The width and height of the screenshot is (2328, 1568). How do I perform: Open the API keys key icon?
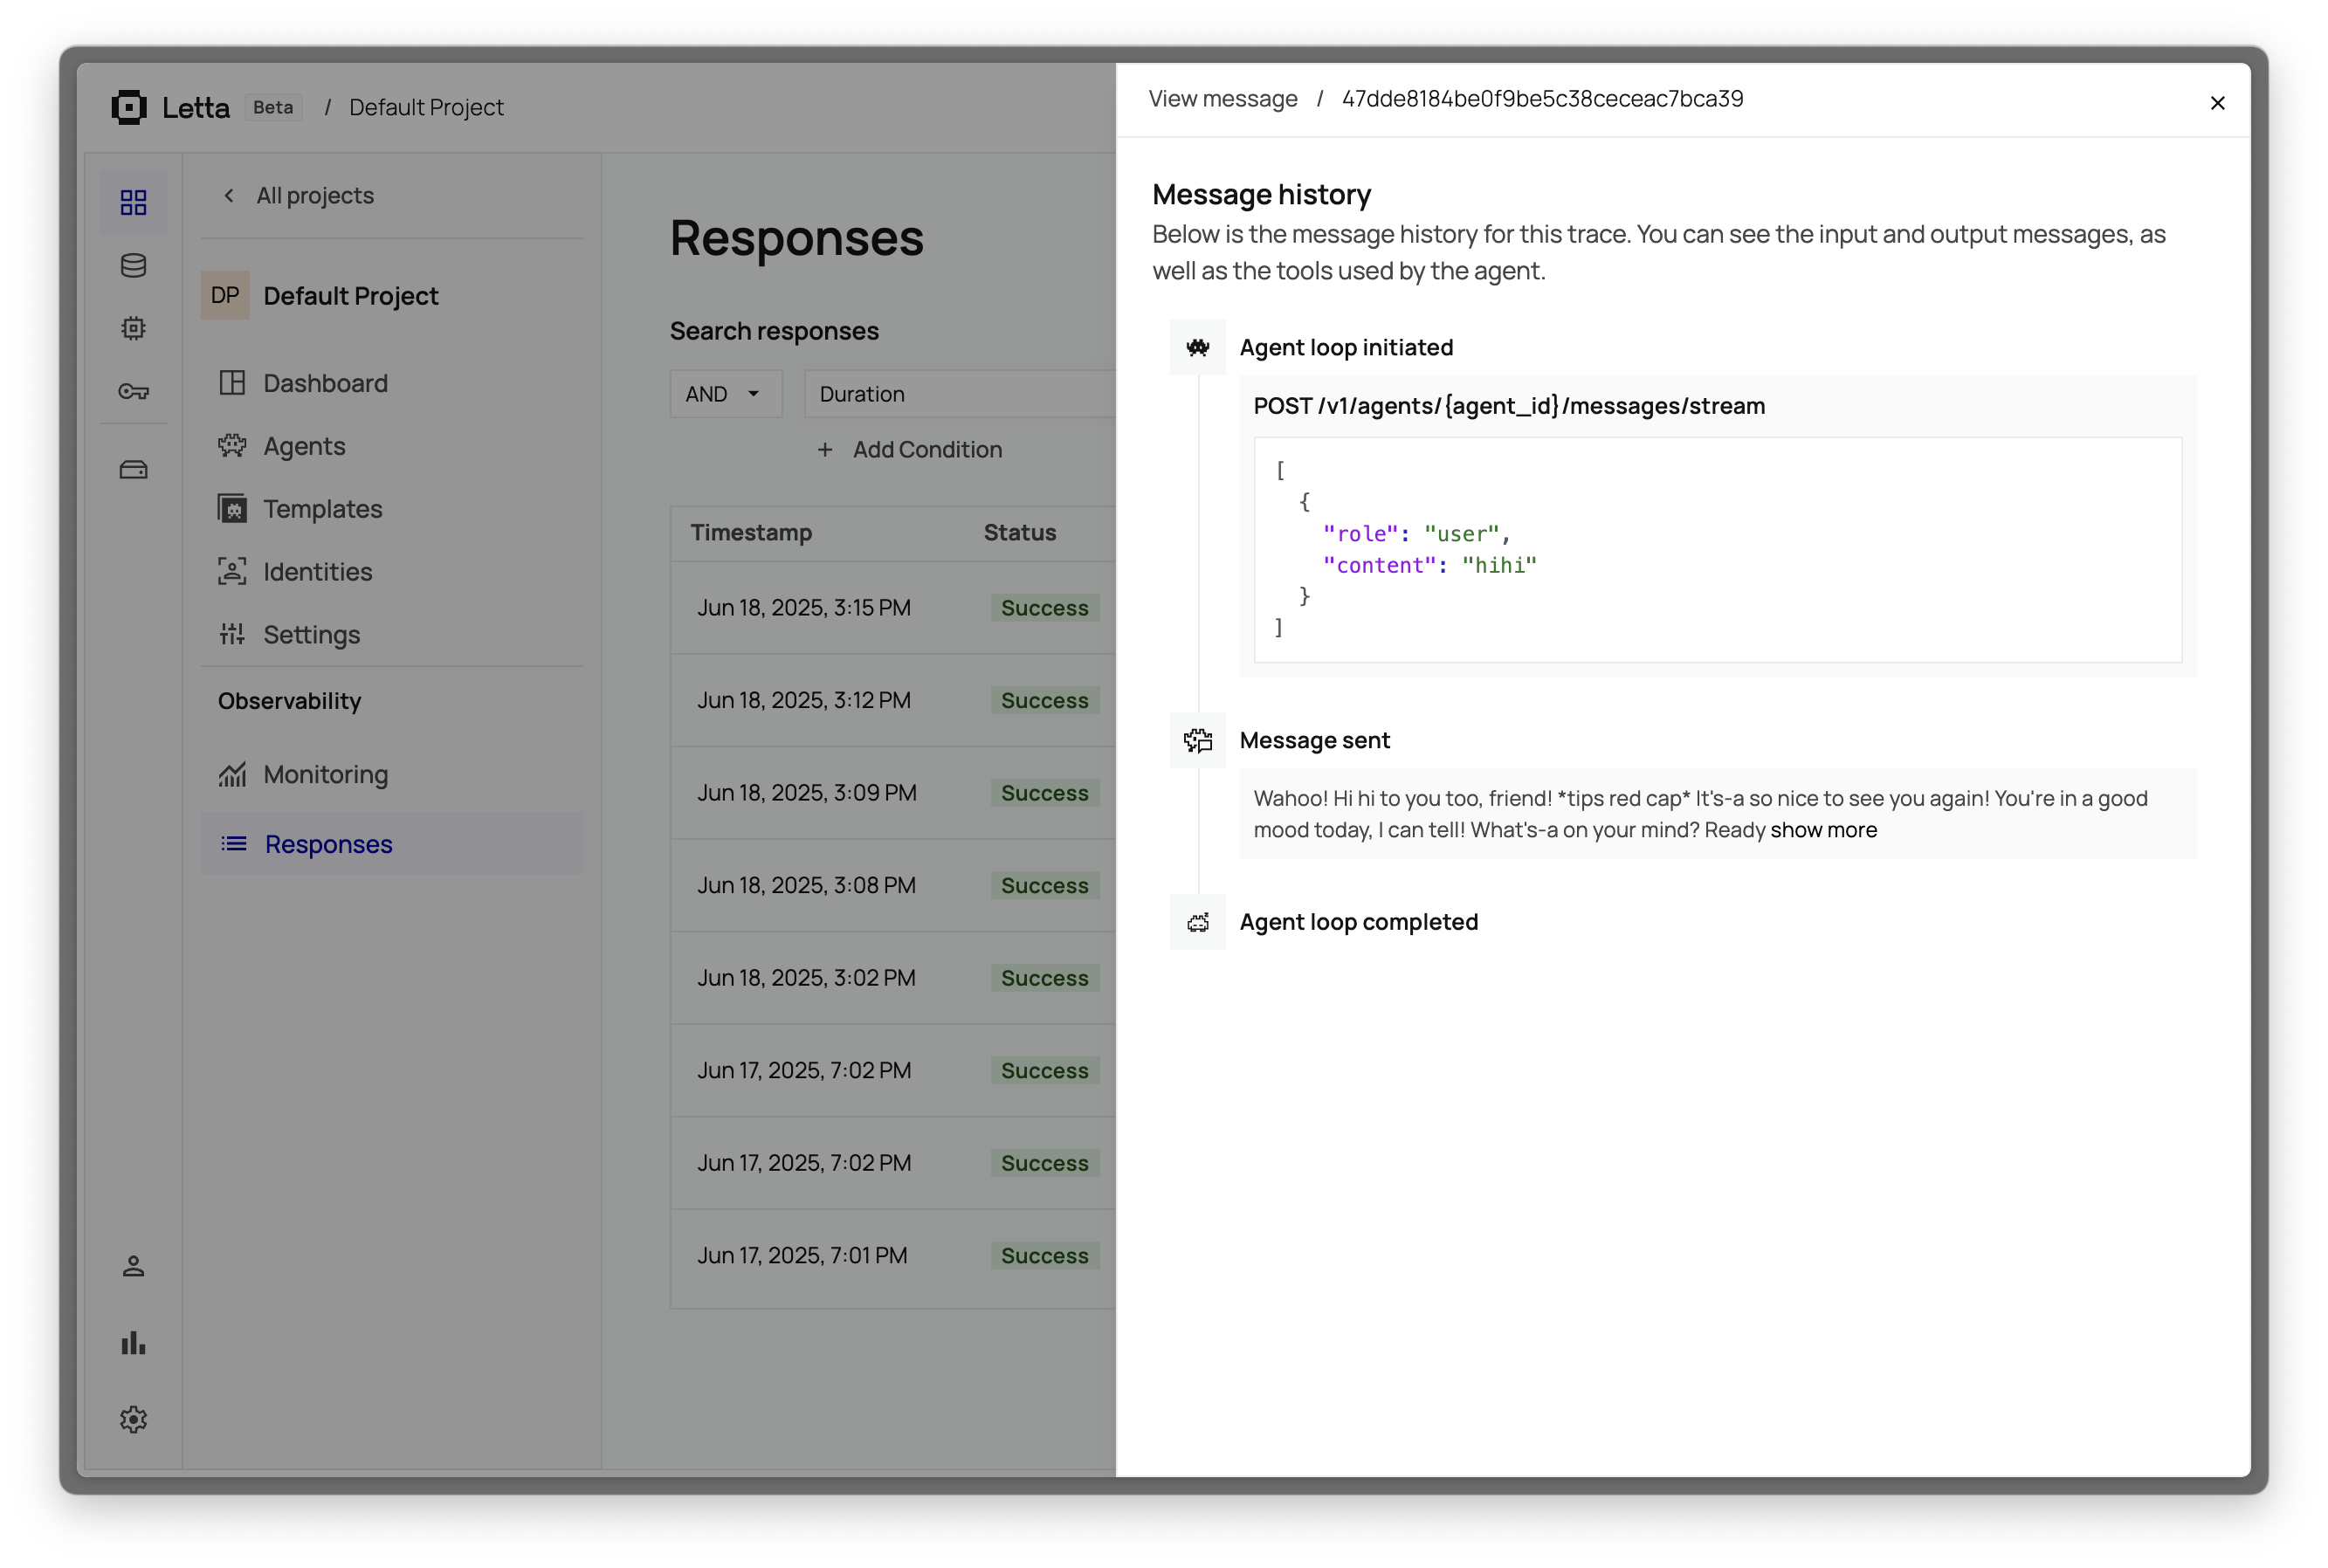[x=133, y=391]
